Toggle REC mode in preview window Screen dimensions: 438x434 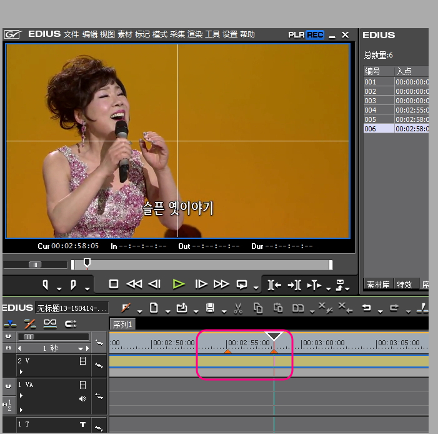click(x=315, y=35)
